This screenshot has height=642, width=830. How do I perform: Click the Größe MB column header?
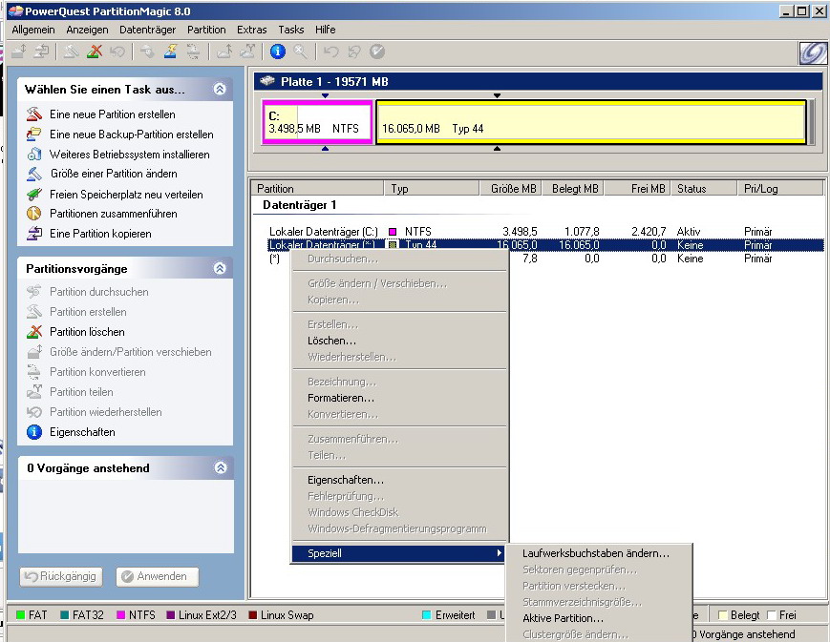point(510,188)
